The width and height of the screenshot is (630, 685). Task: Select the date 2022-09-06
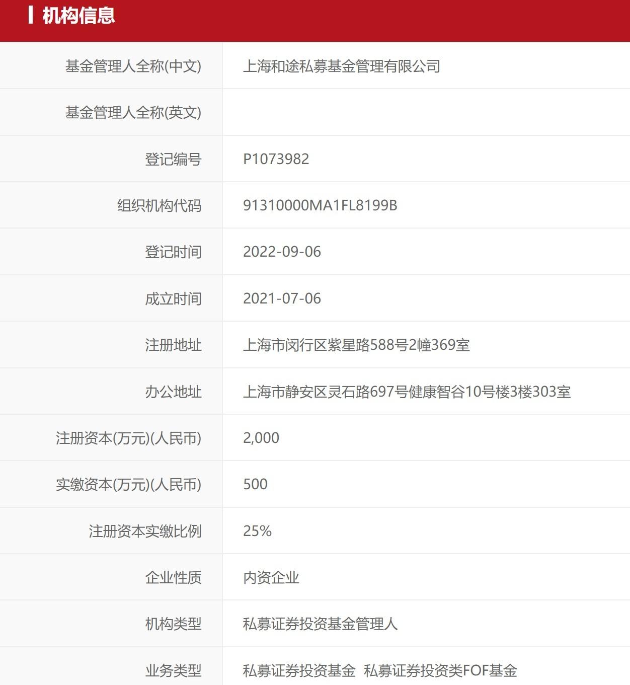pyautogui.click(x=282, y=252)
